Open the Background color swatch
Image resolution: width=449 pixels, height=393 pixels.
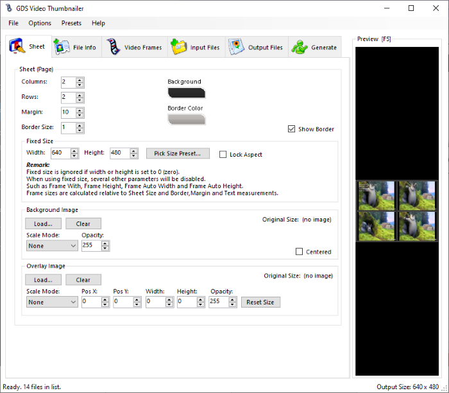pos(187,93)
